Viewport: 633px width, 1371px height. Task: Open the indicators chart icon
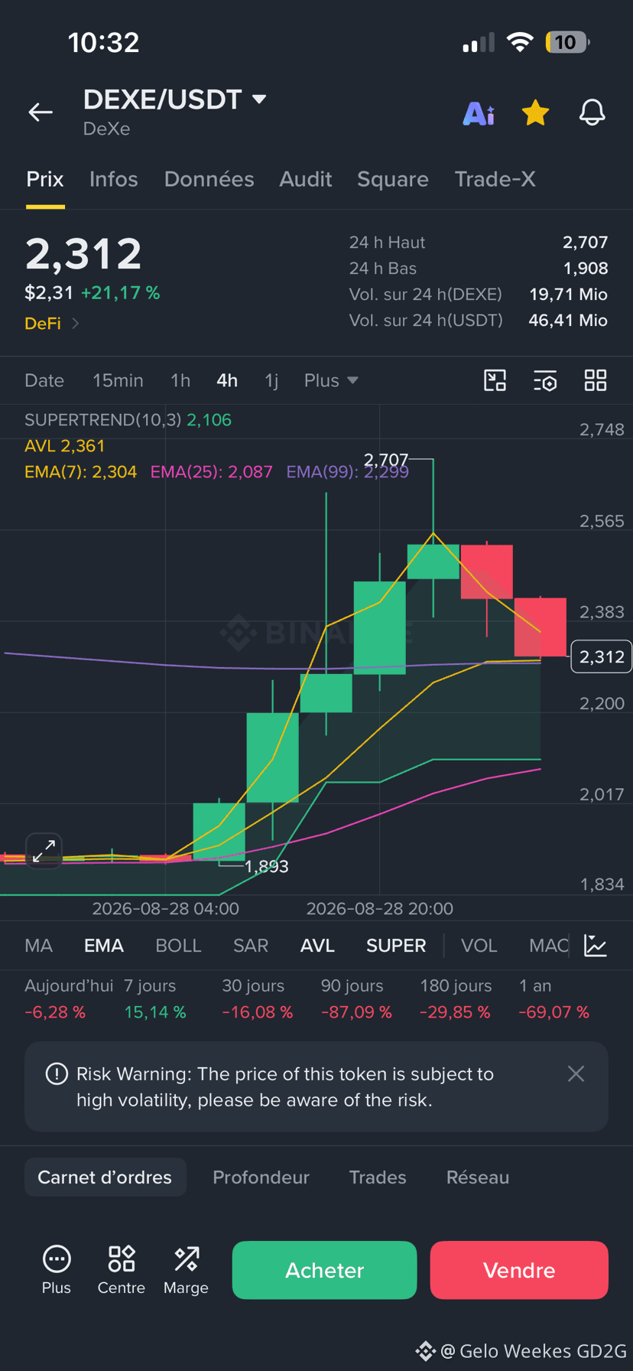click(x=596, y=946)
